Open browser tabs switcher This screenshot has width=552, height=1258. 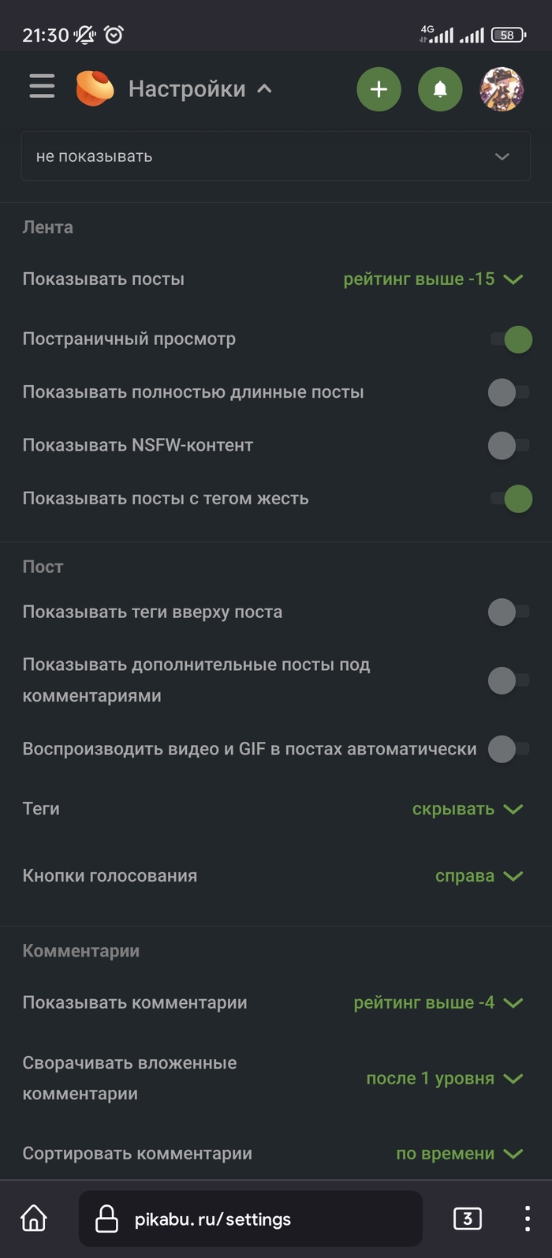pos(467,1219)
